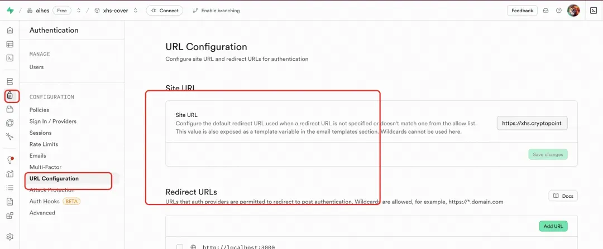Open the Database sidebar icon
603x249 pixels.
[x=10, y=81]
